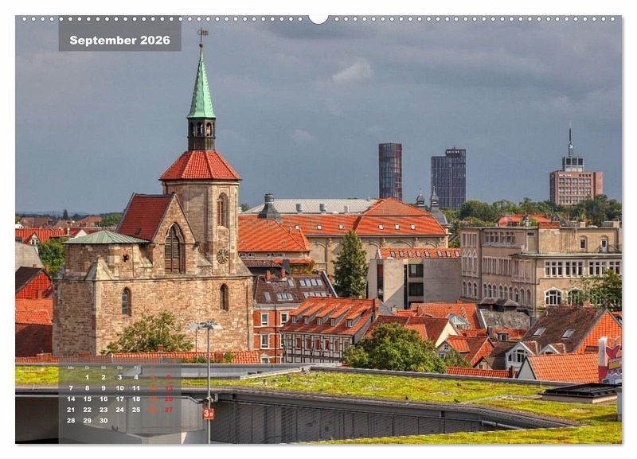Click the red tiled church tower roof
This screenshot has width=637, height=459.
tap(200, 165)
